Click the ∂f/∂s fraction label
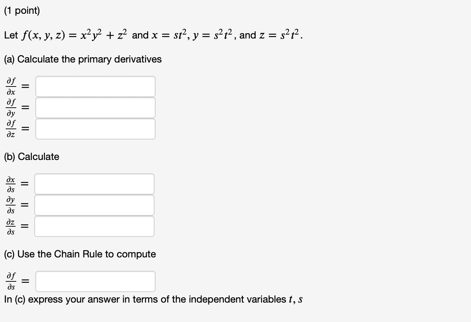471x322 pixels. tap(11, 281)
